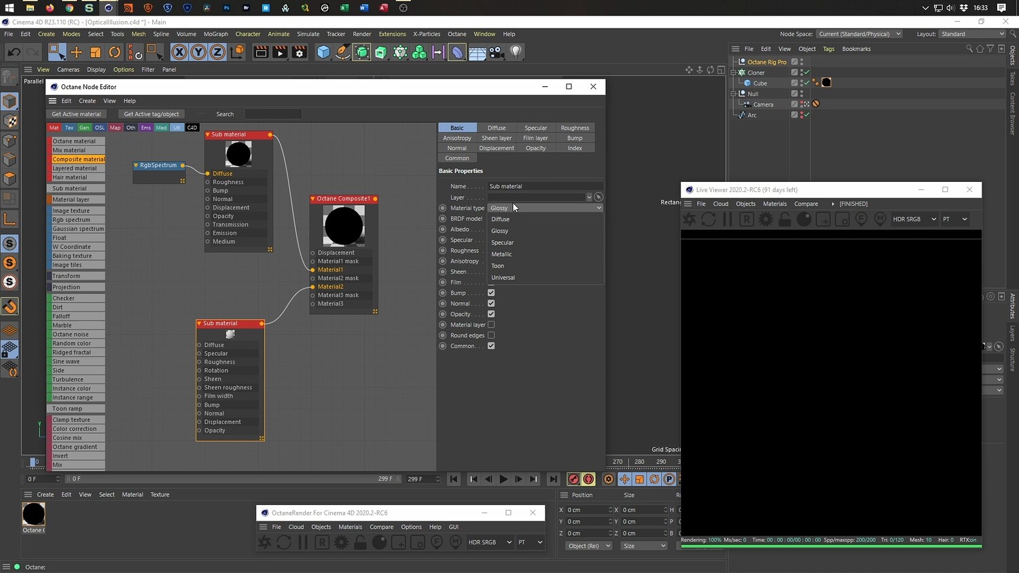Viewport: 1019px width, 573px height.
Task: Switch to the Roughness tab in Node Editor
Action: 575,128
